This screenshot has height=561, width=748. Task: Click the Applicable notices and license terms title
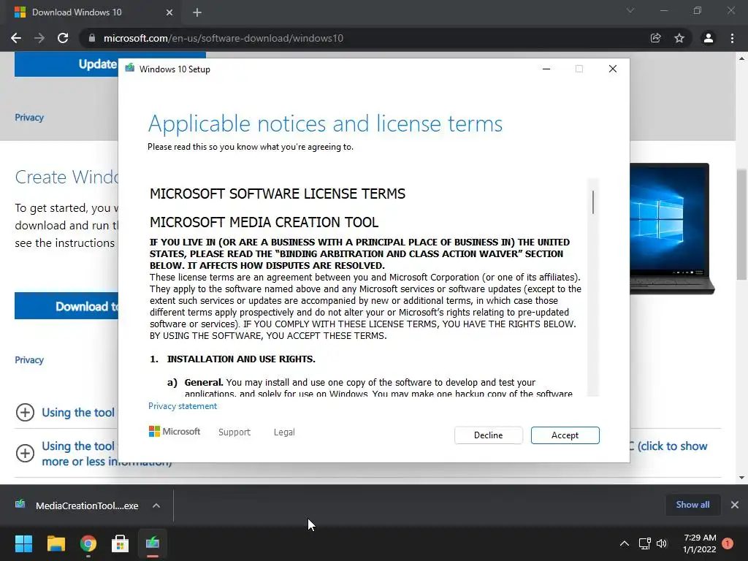click(325, 124)
